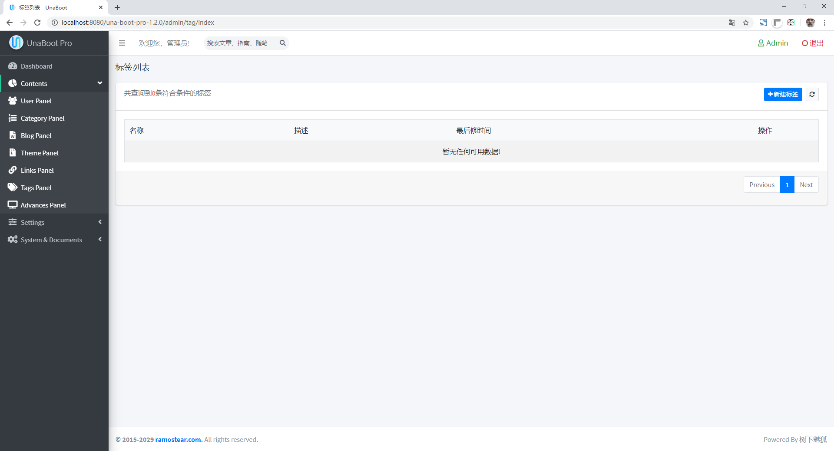Click the Links Panel chain icon
The image size is (834, 451).
pos(13,170)
